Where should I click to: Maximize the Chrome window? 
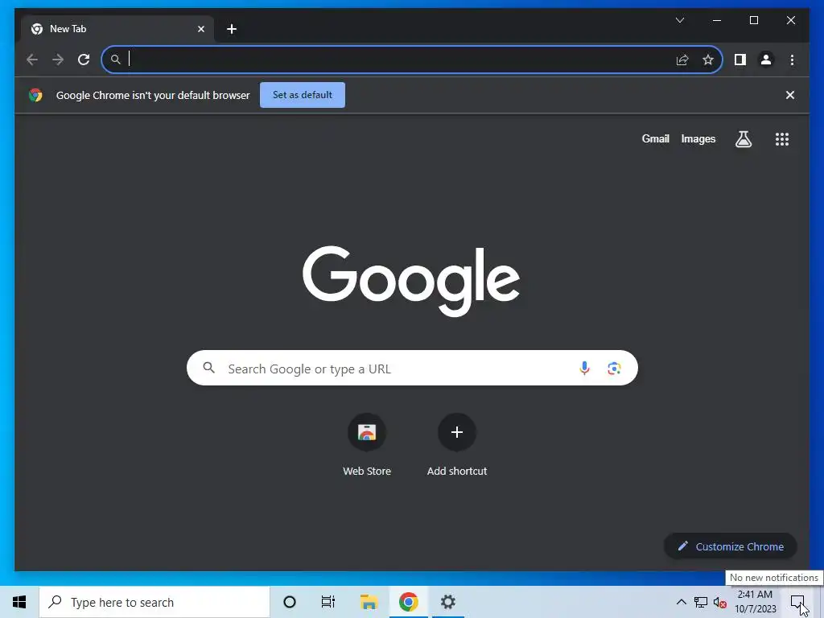[x=753, y=20]
